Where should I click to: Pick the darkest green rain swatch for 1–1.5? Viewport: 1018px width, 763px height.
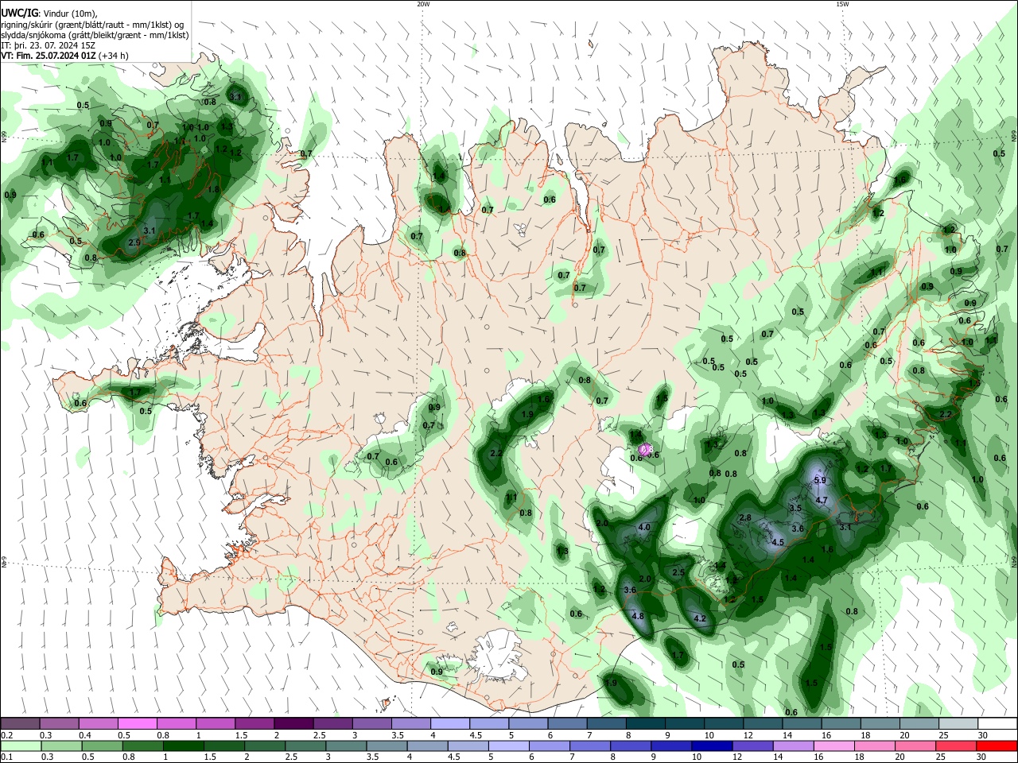pyautogui.click(x=183, y=746)
